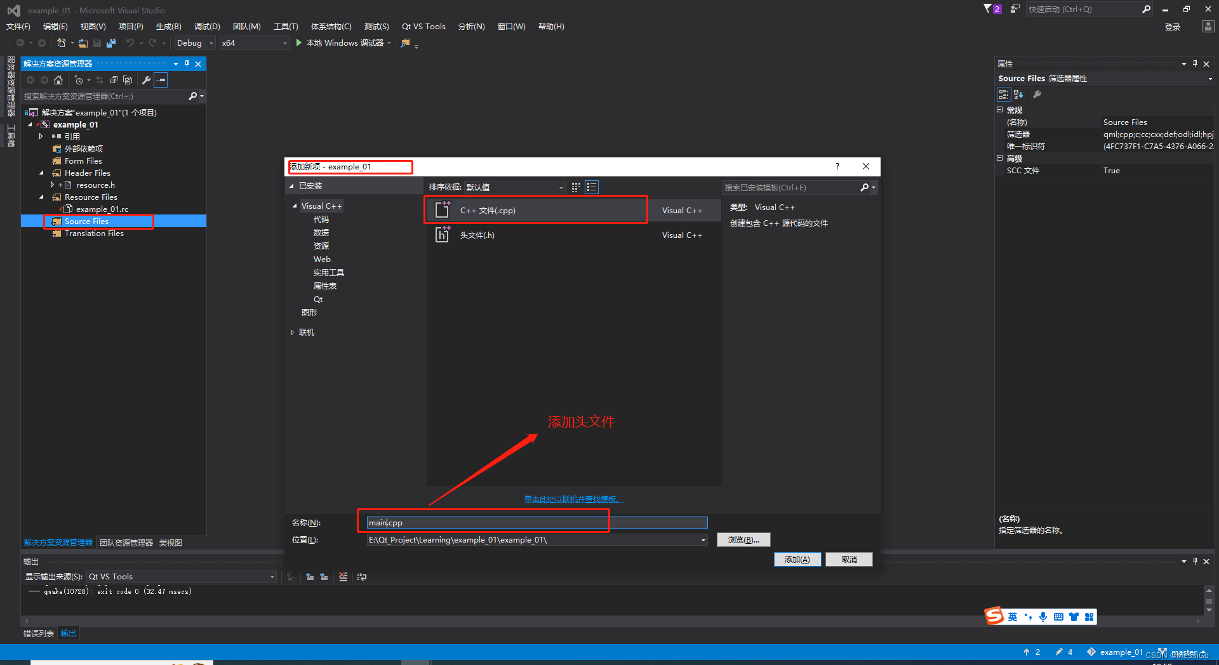1219x665 pixels.
Task: Click clear all output icon
Action: (343, 577)
